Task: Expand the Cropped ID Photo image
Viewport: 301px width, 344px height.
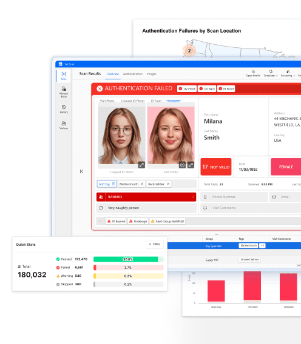Action: pyautogui.click(x=141, y=165)
